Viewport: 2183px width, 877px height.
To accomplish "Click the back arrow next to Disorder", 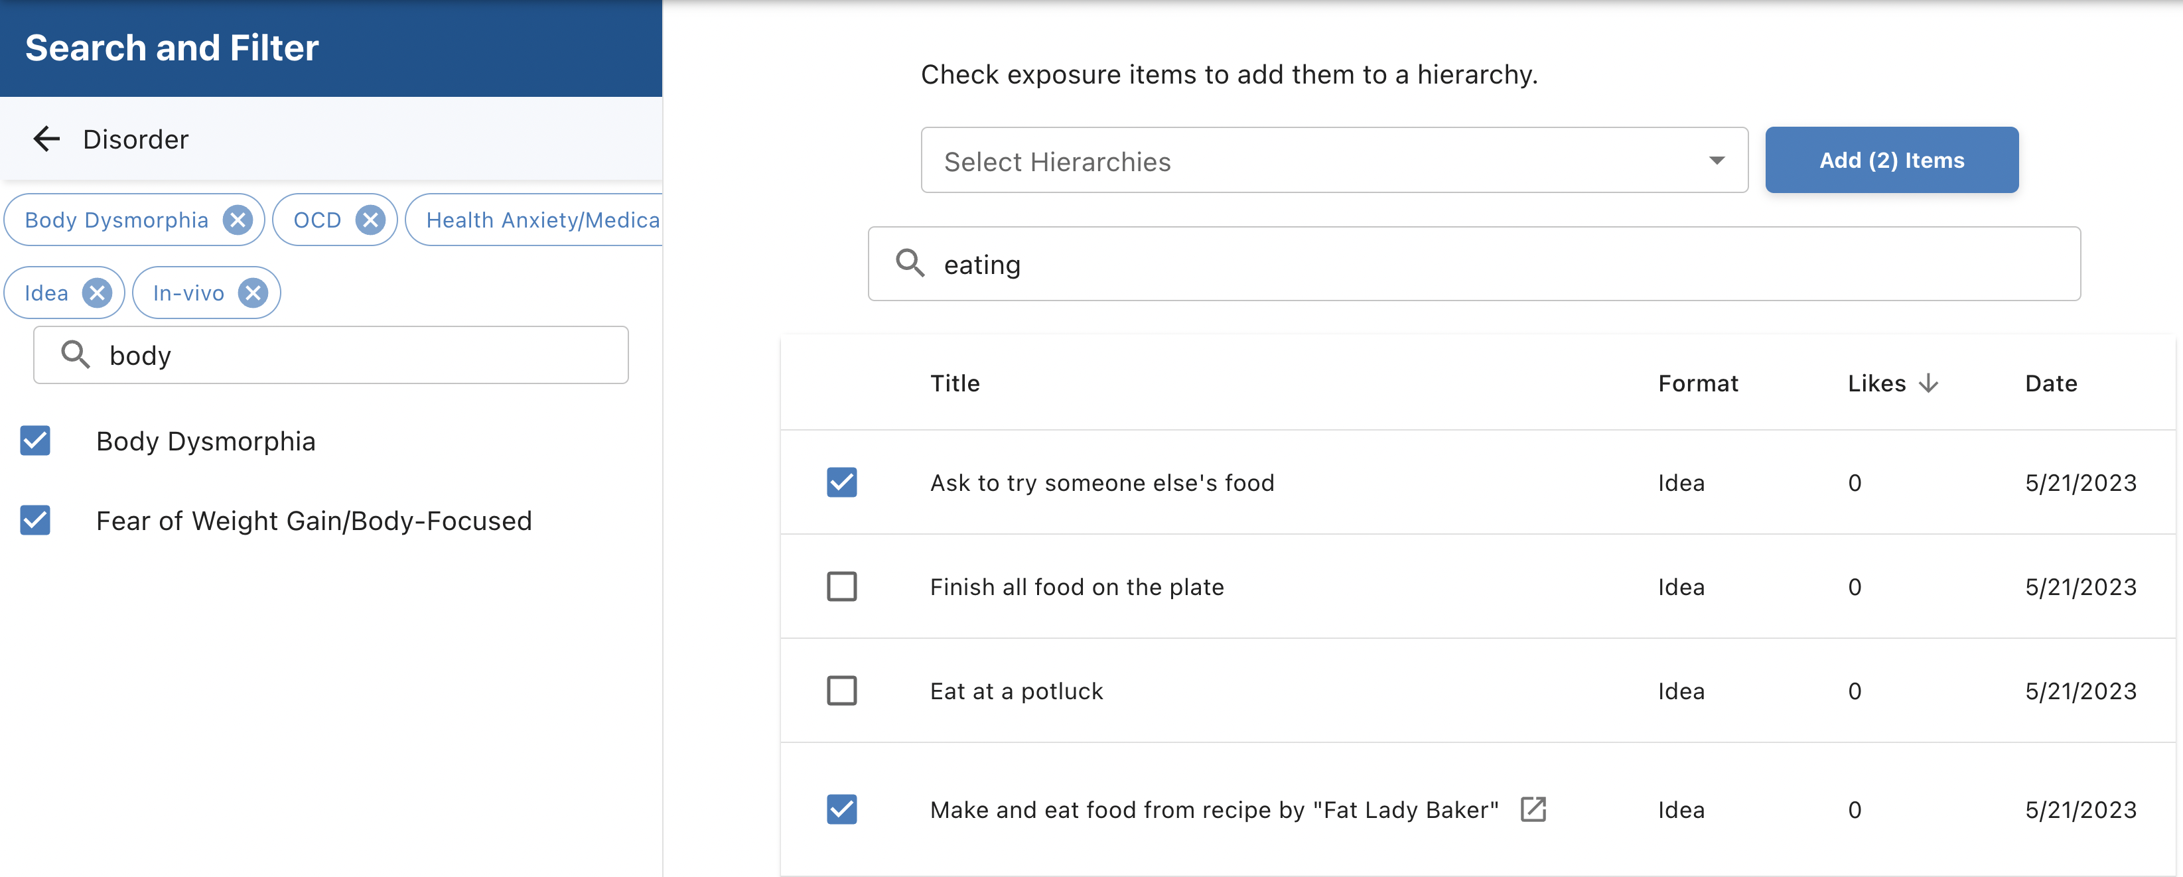I will point(46,138).
